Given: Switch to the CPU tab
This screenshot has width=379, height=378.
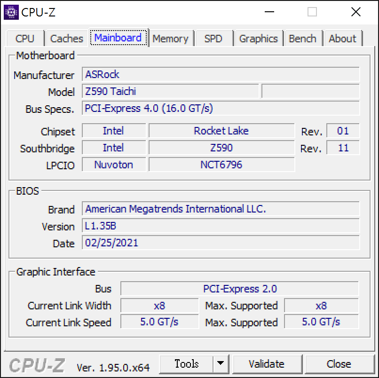Looking at the screenshot, I should pyautogui.click(x=25, y=39).
